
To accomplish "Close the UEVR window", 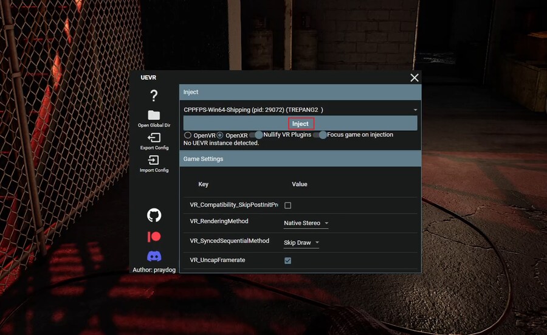I will [x=415, y=77].
